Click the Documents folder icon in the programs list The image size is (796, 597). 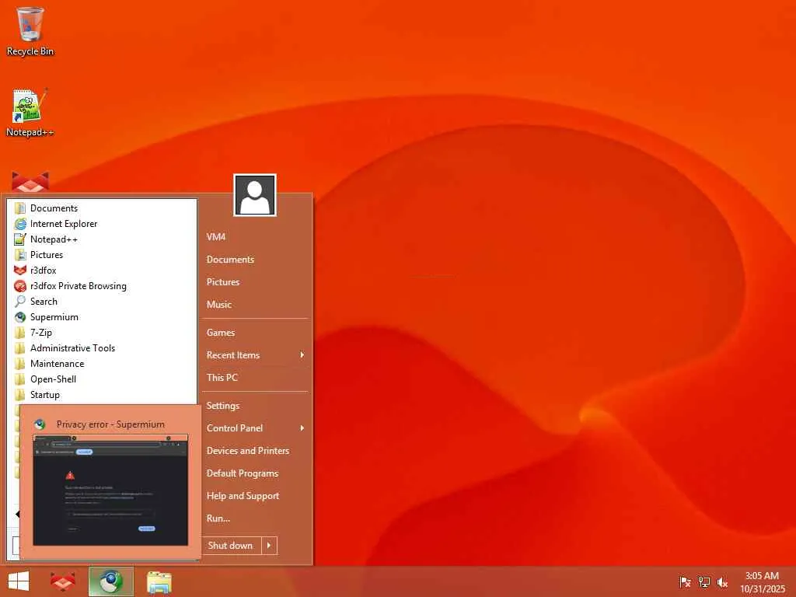tap(20, 208)
